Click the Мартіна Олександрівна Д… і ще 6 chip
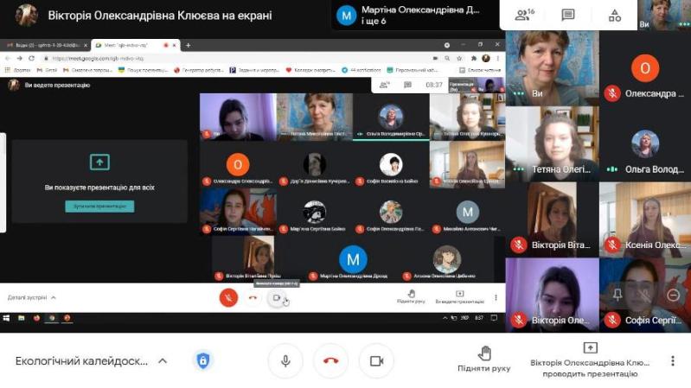The height and width of the screenshot is (388, 691). click(x=414, y=16)
